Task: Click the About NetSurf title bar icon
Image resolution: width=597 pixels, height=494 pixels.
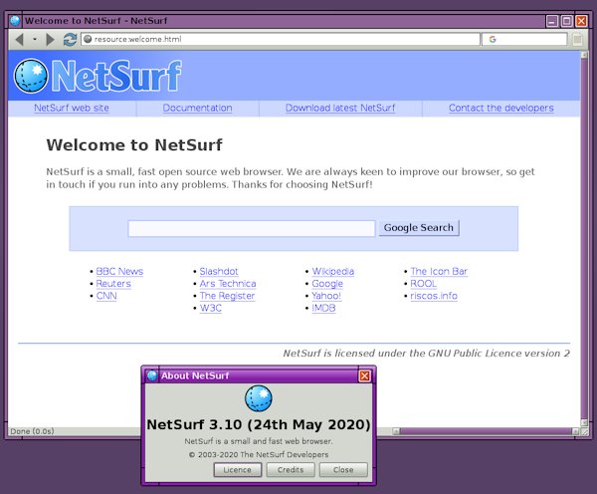Action: click(152, 375)
